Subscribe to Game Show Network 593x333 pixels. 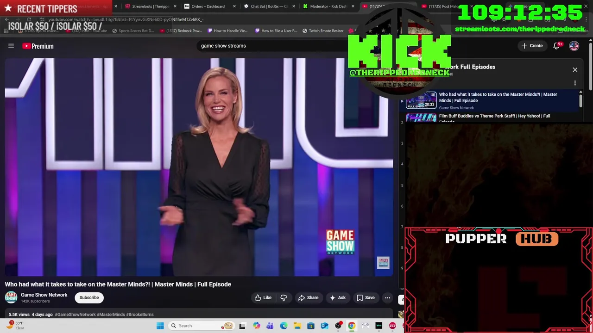pyautogui.click(x=89, y=297)
